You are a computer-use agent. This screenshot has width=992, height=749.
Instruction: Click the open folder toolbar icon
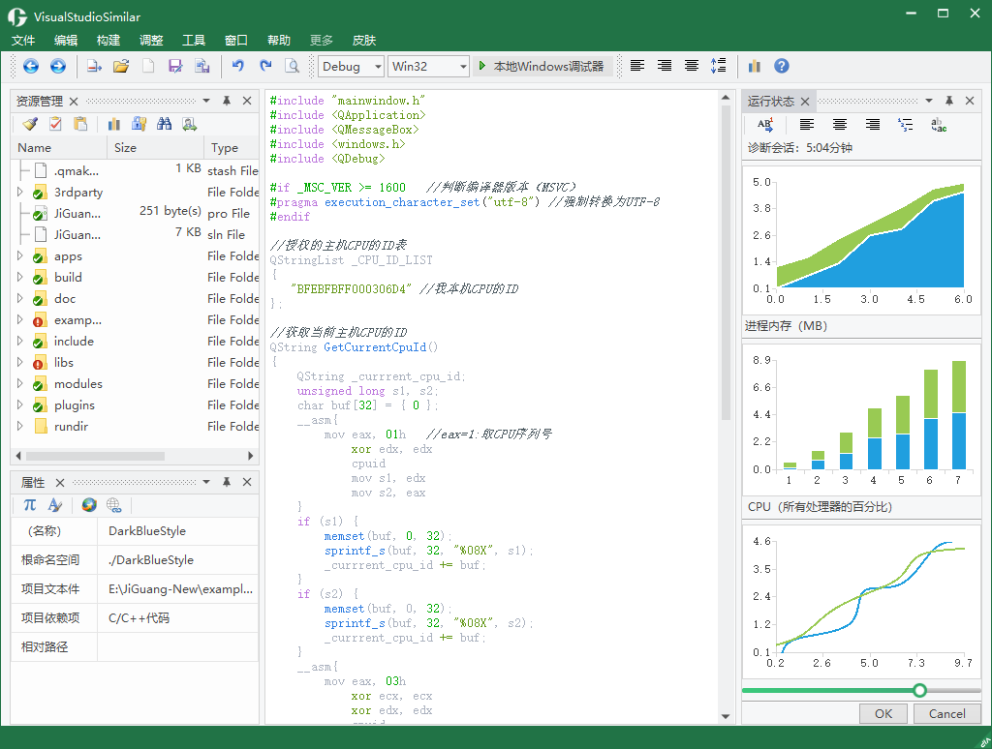pyautogui.click(x=121, y=66)
